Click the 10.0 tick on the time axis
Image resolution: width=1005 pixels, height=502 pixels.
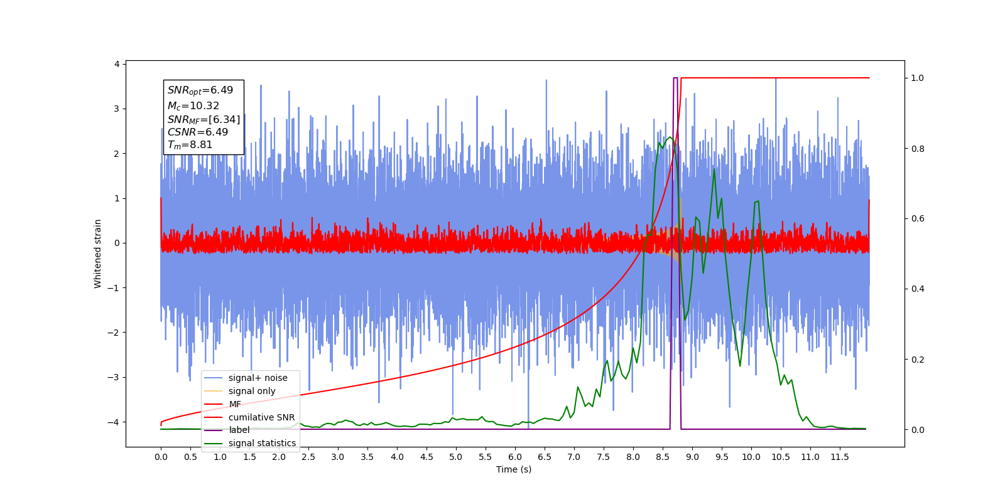751,457
